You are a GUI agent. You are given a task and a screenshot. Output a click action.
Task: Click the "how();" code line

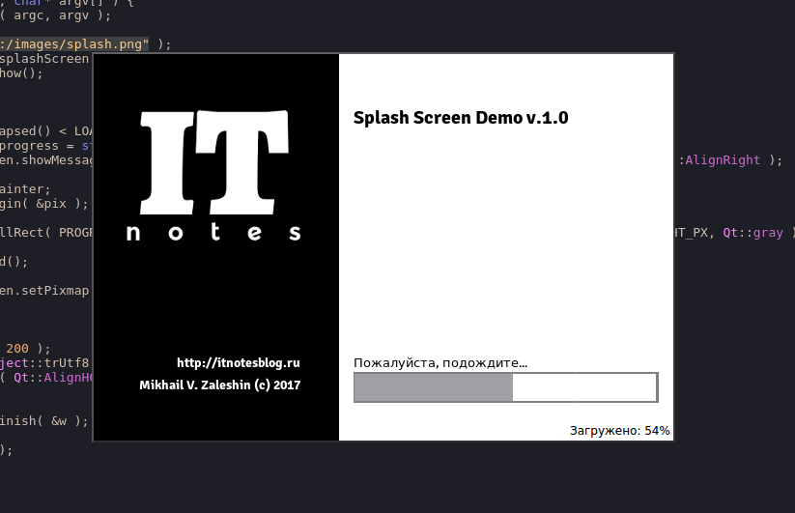coord(21,73)
